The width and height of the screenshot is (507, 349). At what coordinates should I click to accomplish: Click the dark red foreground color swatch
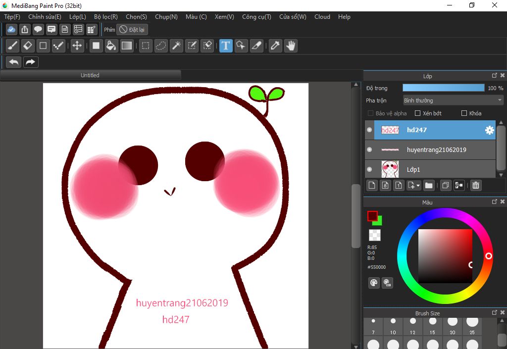pos(372,216)
